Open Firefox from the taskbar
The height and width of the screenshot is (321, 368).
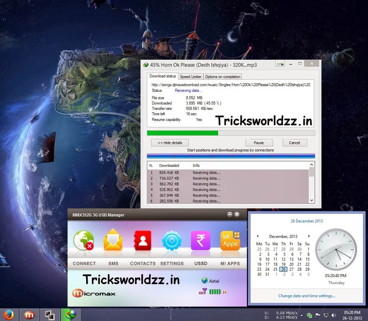click(9, 315)
